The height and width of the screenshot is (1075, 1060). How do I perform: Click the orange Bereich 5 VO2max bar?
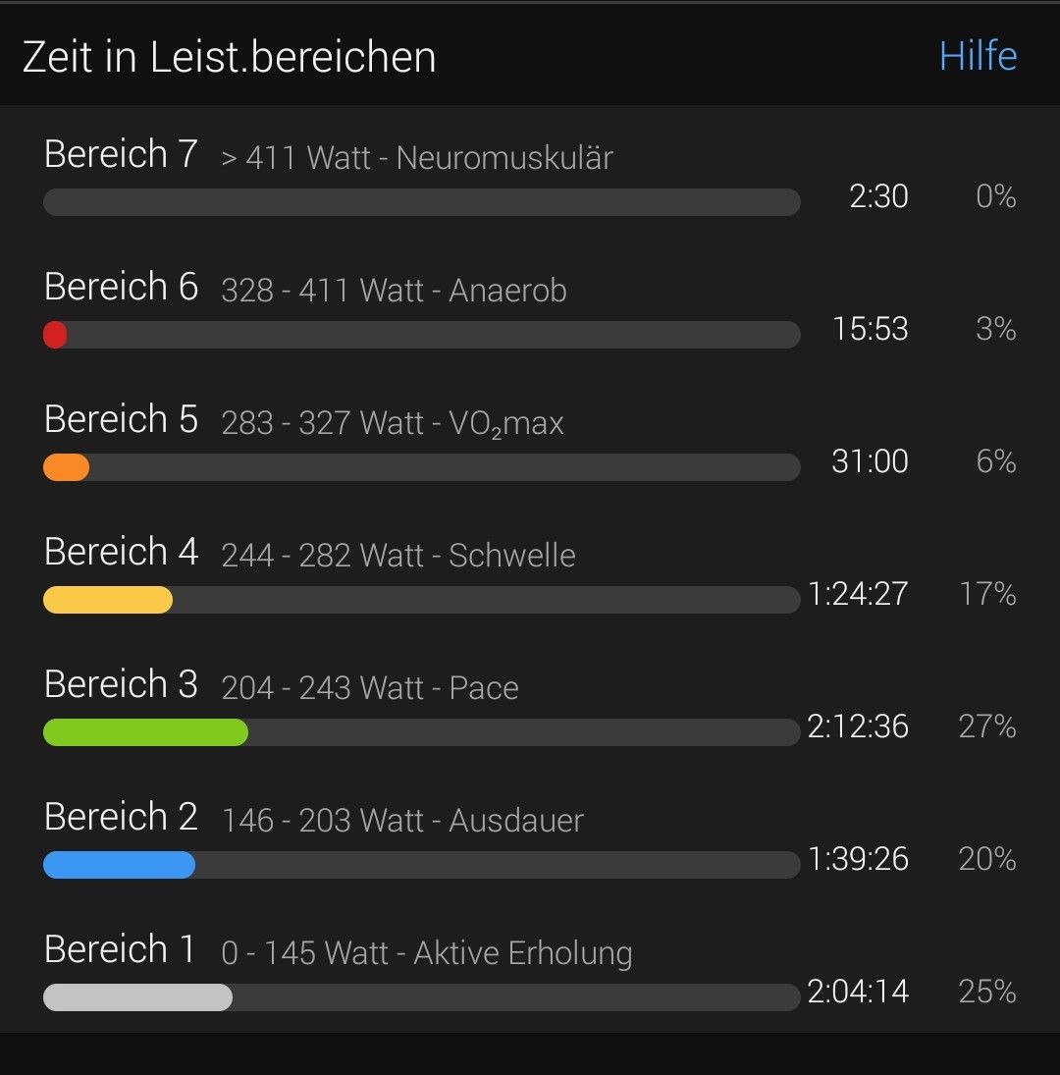point(67,467)
